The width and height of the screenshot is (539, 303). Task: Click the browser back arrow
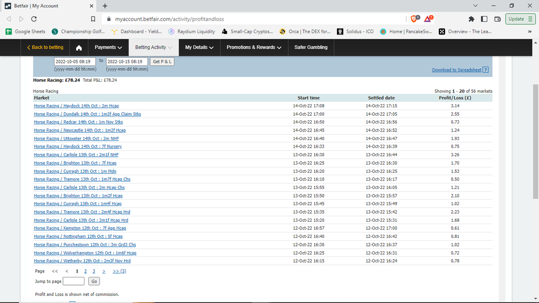tap(9, 19)
